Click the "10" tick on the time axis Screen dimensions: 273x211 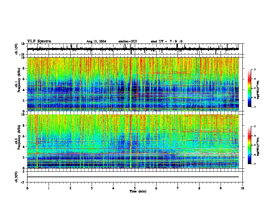pyautogui.click(x=242, y=188)
